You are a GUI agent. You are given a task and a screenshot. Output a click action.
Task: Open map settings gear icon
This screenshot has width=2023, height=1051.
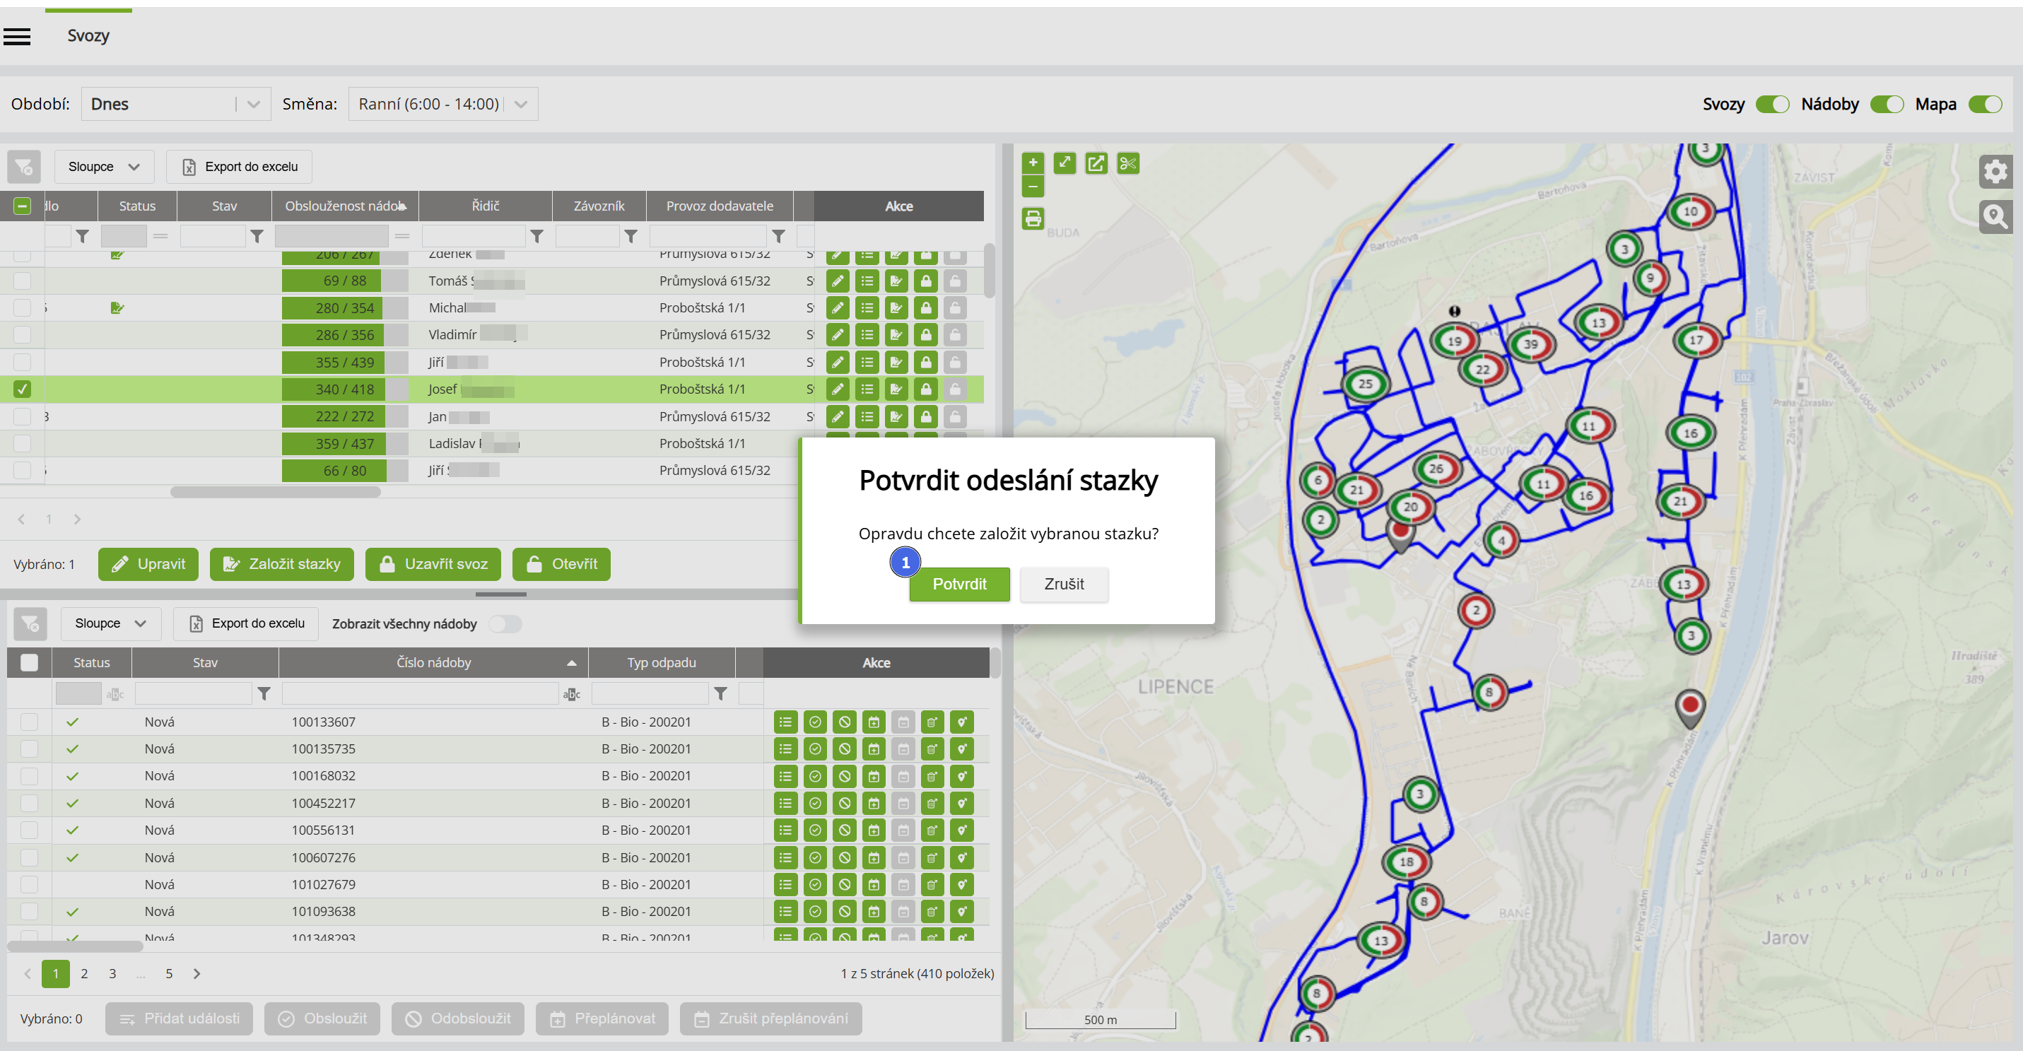click(x=1995, y=172)
